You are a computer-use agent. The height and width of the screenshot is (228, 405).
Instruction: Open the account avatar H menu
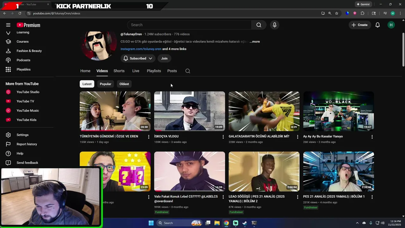(391, 25)
